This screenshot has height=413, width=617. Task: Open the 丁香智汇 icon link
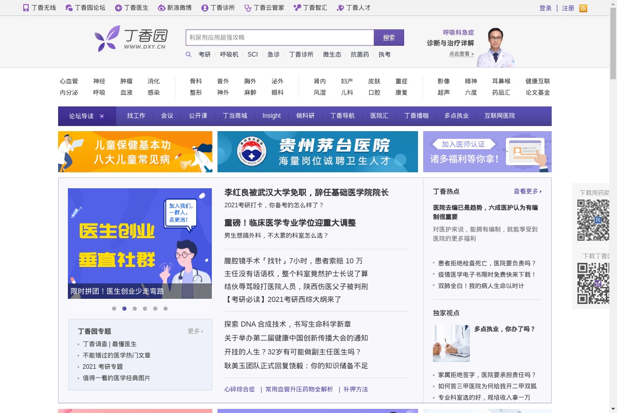[297, 8]
